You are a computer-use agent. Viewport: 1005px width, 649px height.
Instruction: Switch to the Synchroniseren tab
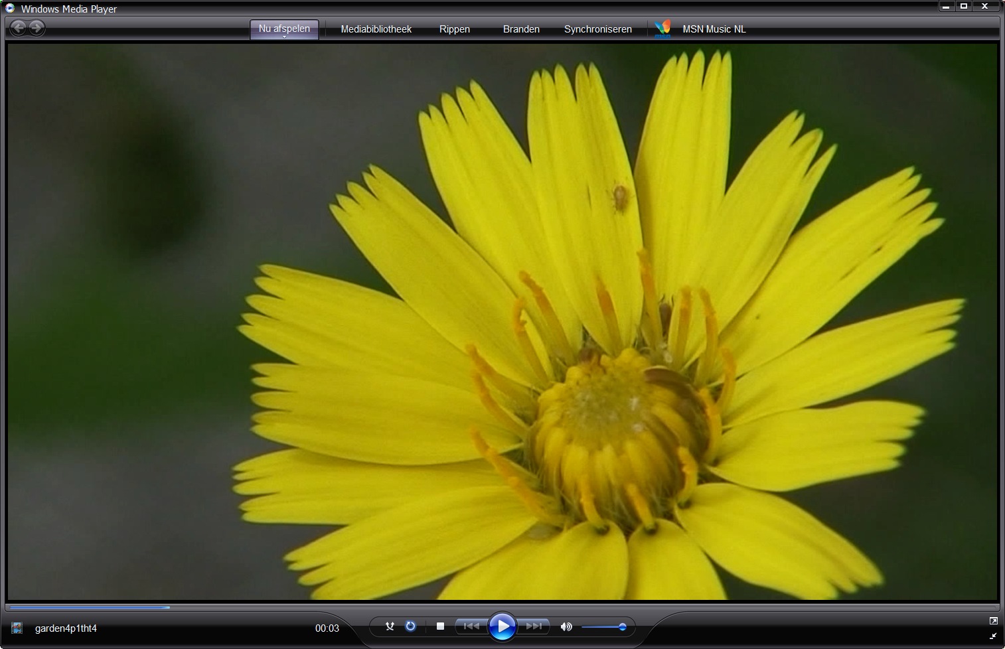tap(598, 29)
